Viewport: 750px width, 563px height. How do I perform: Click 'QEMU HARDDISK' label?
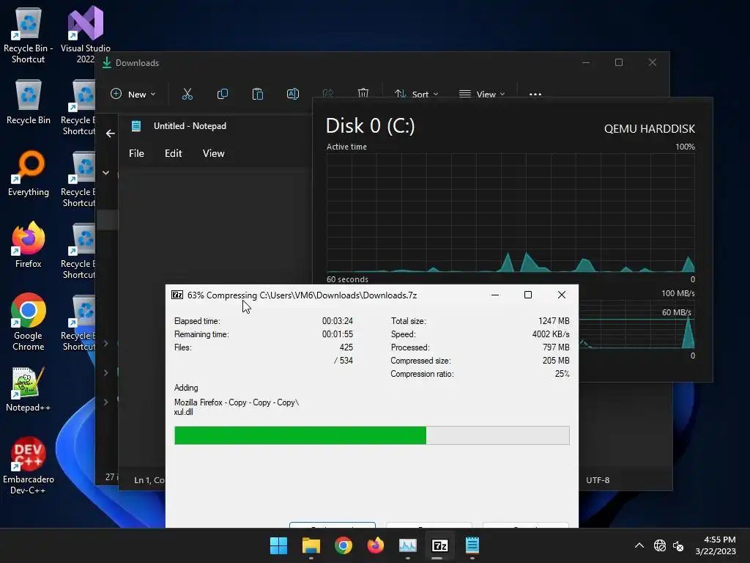click(649, 129)
